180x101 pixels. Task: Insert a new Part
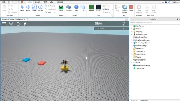pyautogui.click(x=76, y=8)
